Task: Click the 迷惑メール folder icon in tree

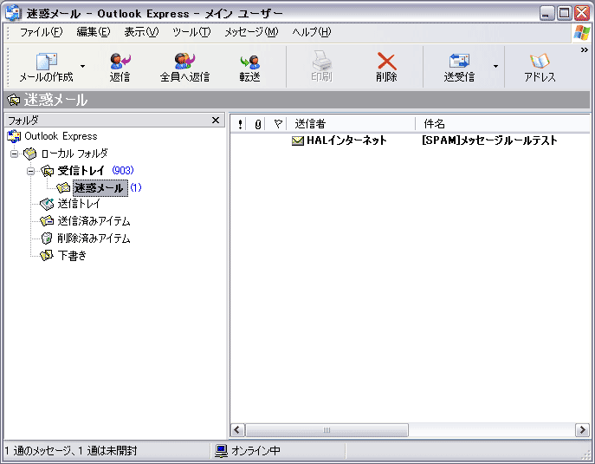Action: 63,187
